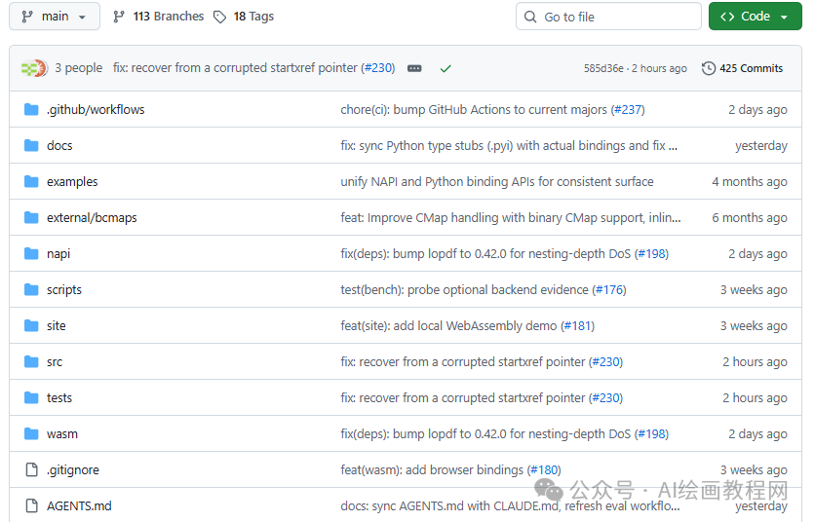Screen dimensions: 814x522
Task: Open the chore(ci) bump GitHub Actions commit
Action: tap(474, 109)
